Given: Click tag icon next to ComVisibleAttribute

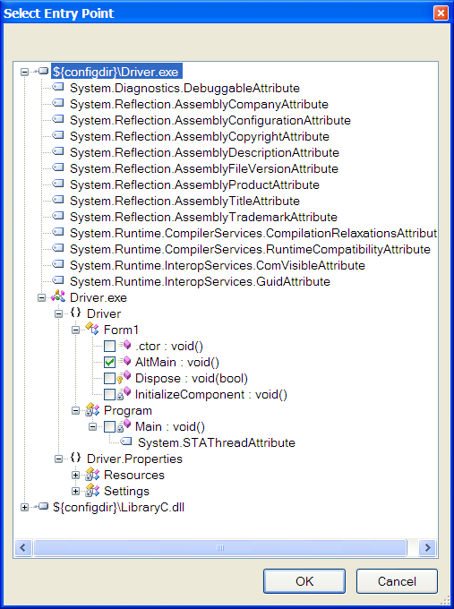Looking at the screenshot, I should [58, 264].
